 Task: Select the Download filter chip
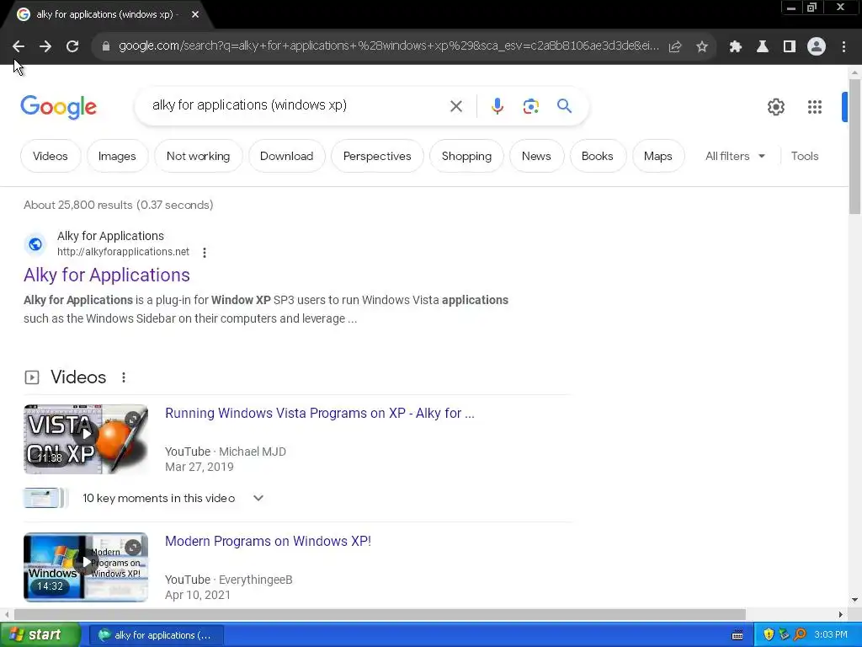click(x=286, y=156)
